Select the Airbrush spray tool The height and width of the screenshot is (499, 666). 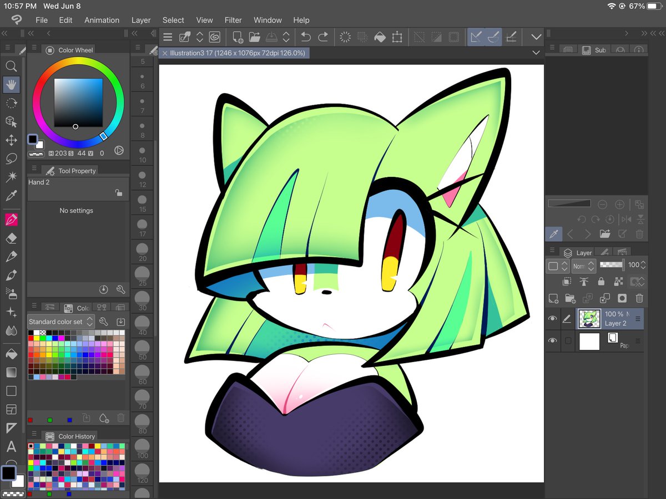point(11,293)
